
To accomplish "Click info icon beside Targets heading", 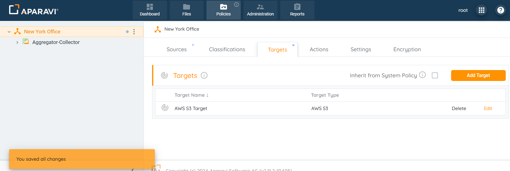I will pos(204,75).
